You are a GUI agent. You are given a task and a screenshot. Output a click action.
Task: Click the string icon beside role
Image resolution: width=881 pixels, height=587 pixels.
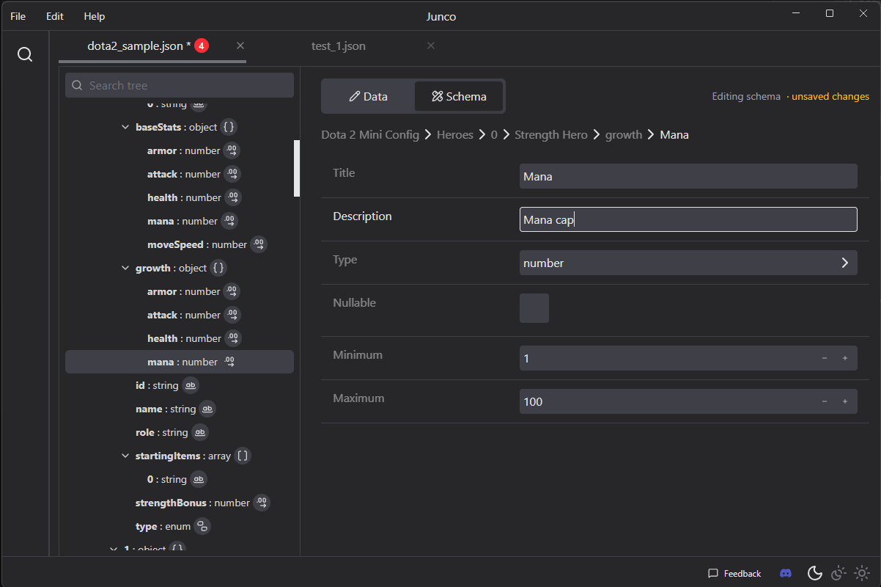[x=200, y=432]
